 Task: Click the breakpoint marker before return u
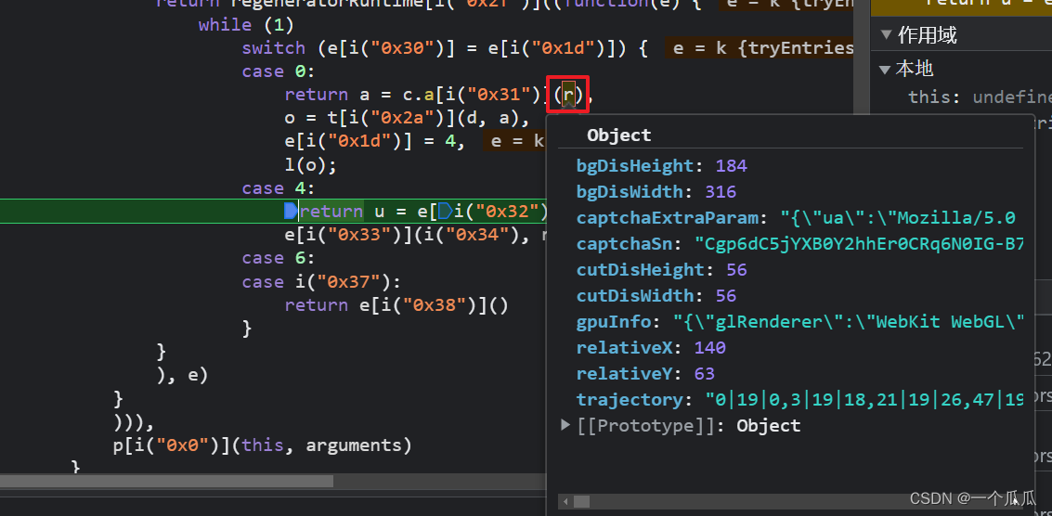[x=291, y=212]
